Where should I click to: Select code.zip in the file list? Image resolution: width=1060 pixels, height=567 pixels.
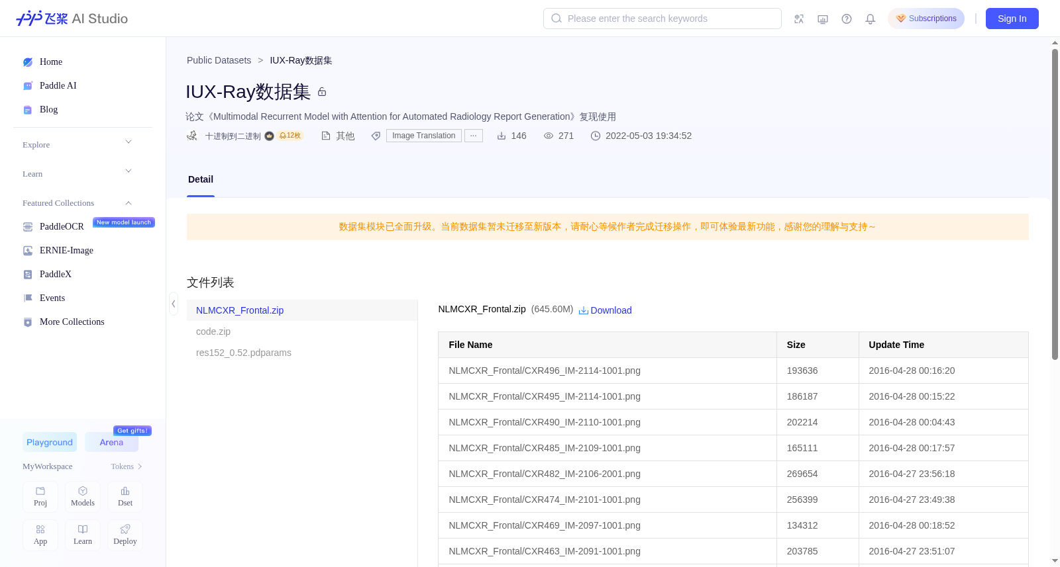[x=302, y=331]
